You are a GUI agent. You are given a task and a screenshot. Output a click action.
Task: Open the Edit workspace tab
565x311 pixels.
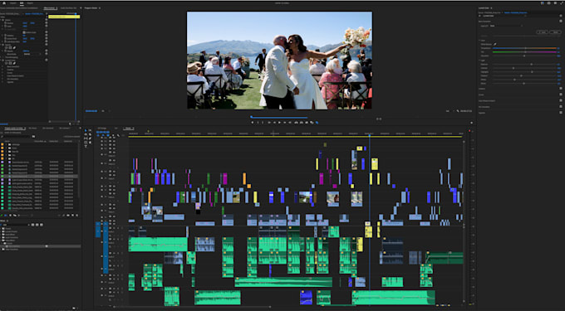(x=22, y=2)
